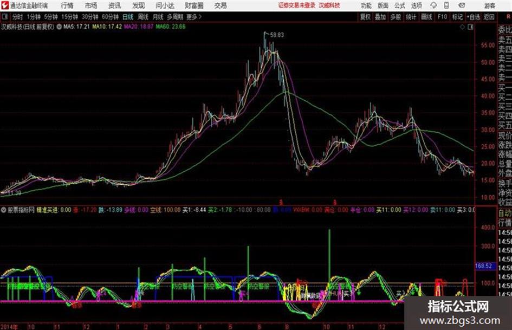The image size is (512, 330).
Task: Open the mail envelope icon
Action: click(462, 5)
